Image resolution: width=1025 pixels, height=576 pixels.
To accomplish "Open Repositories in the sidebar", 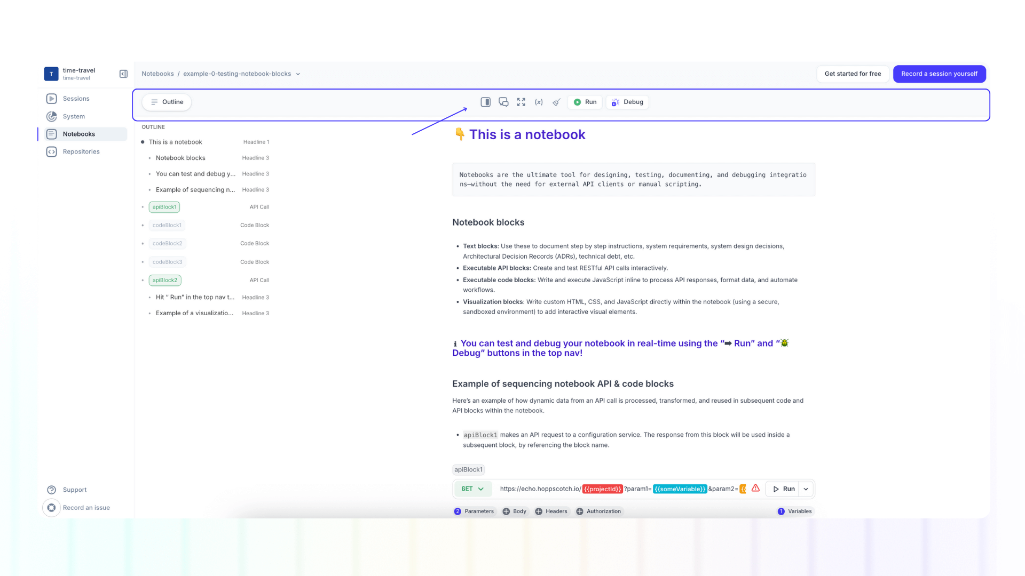I will click(81, 151).
